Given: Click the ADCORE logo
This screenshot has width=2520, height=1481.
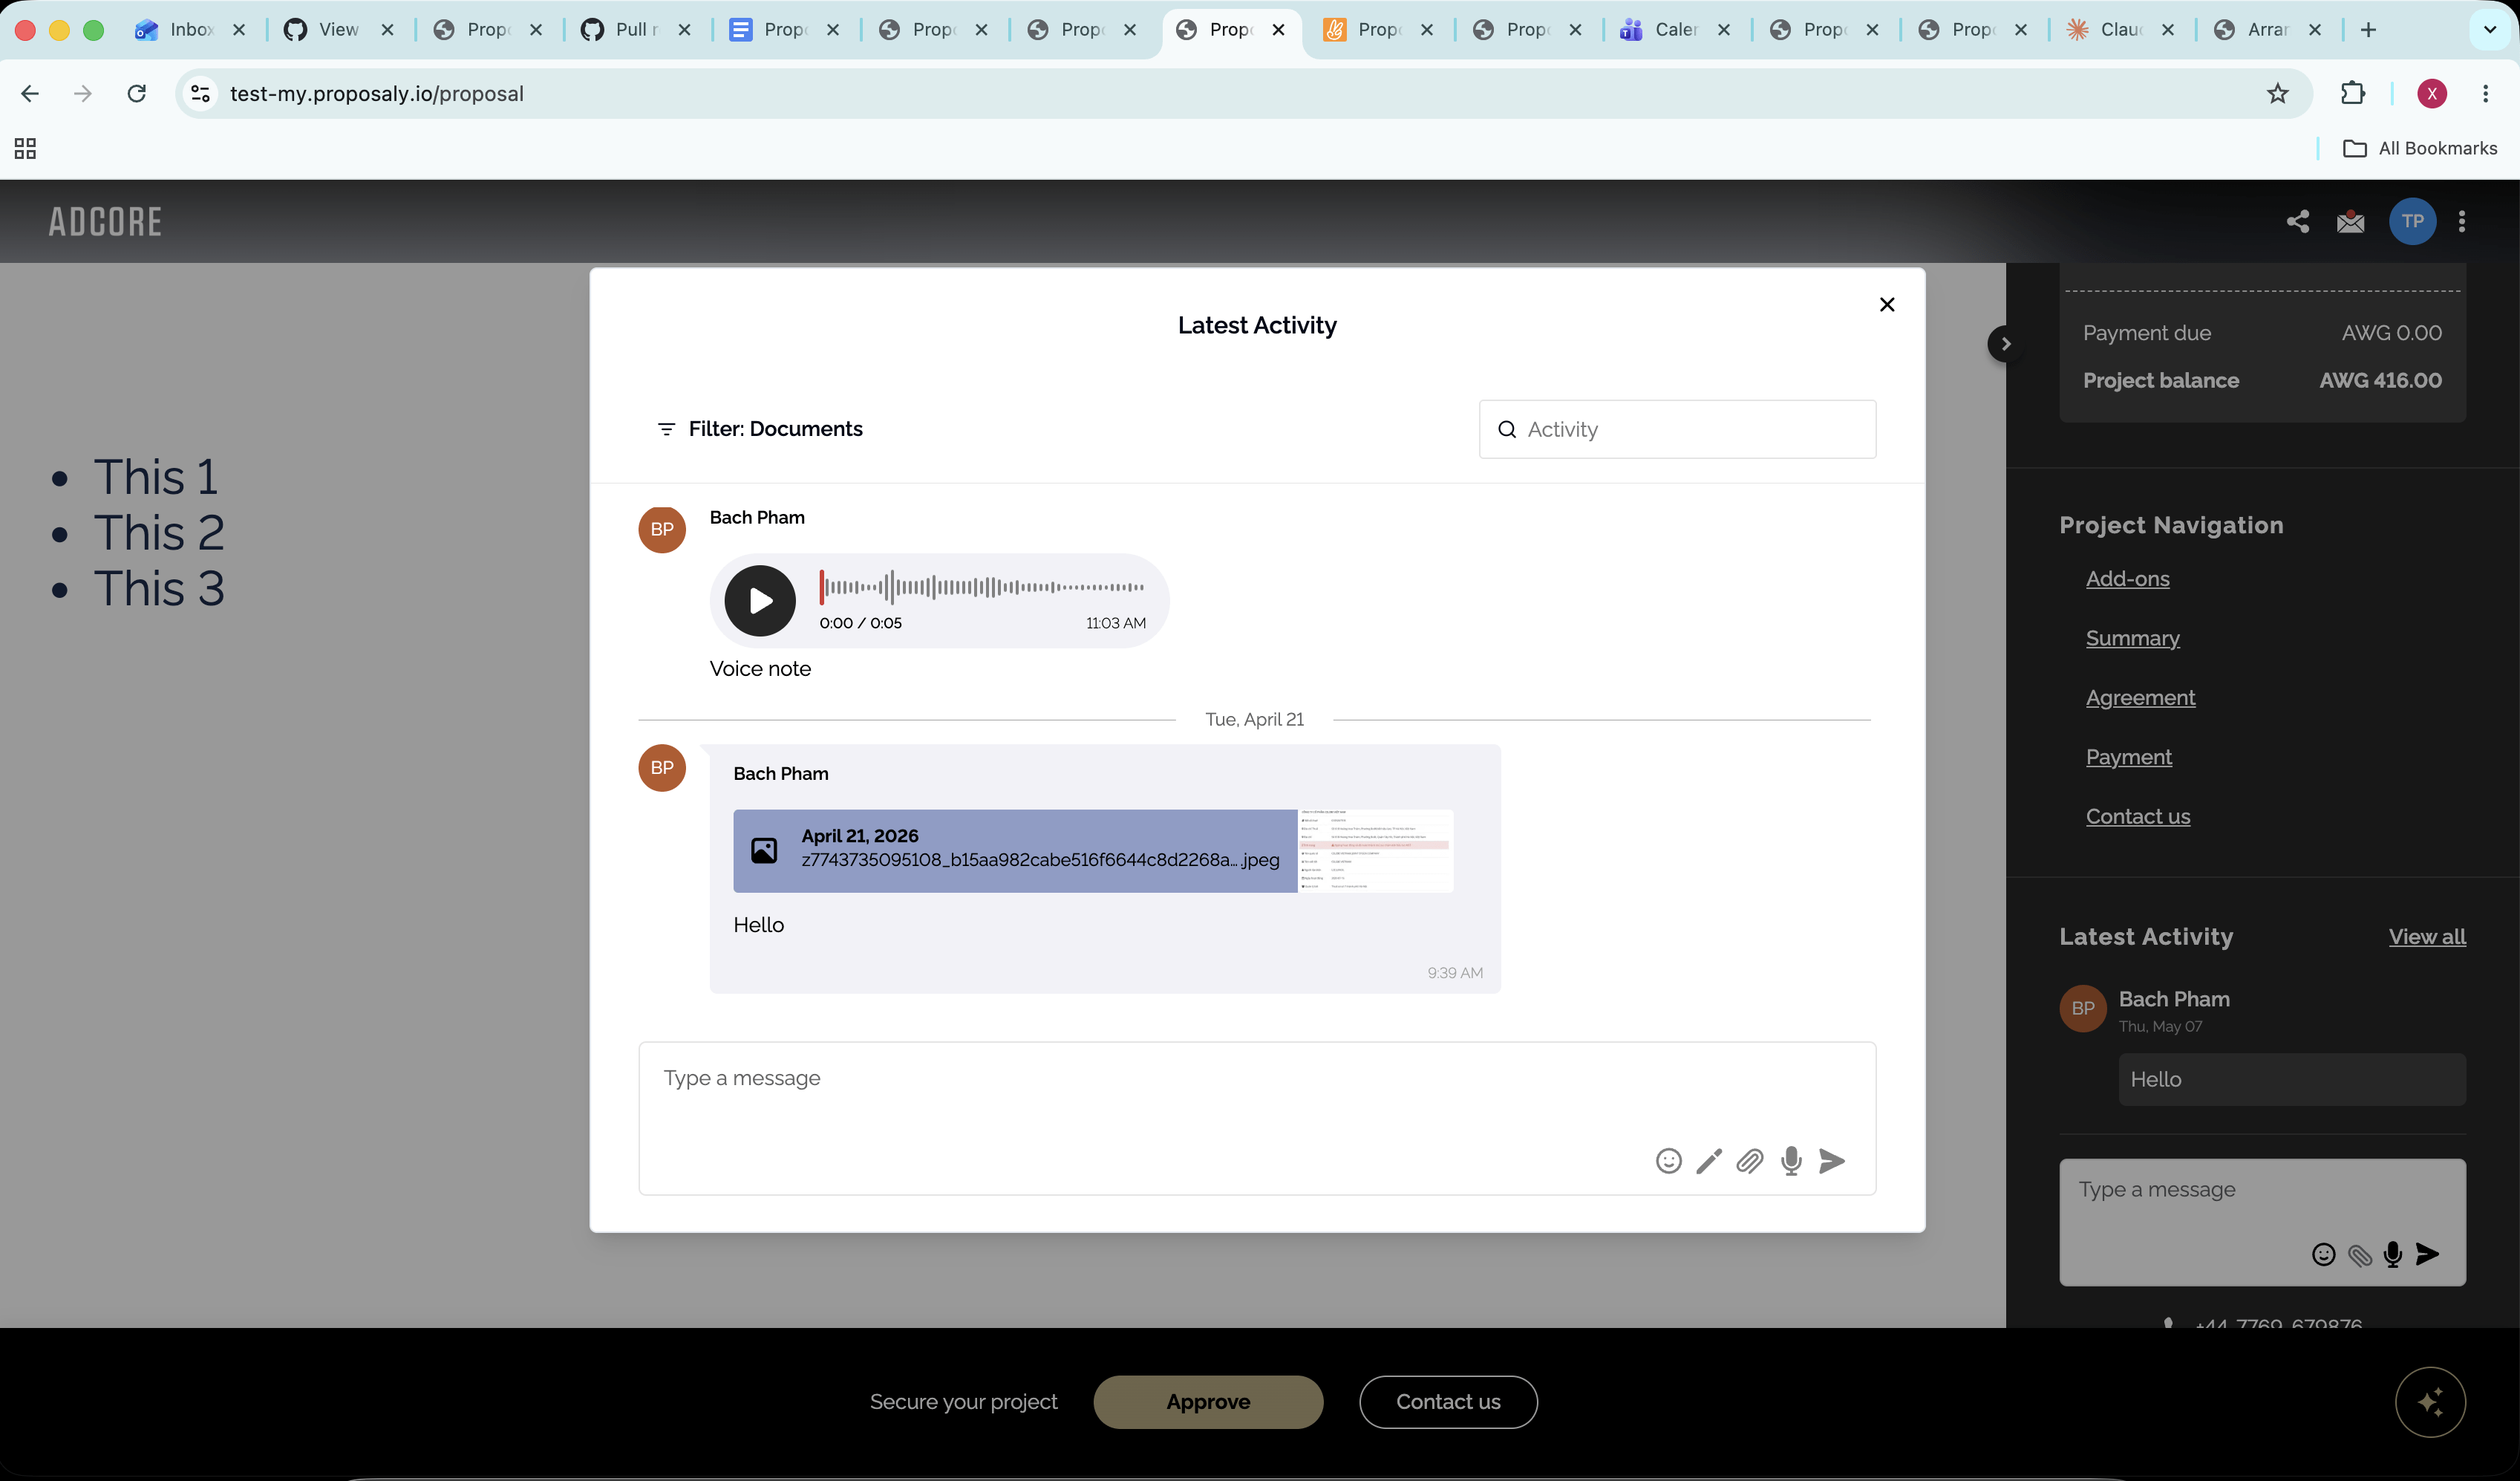Looking at the screenshot, I should tap(105, 222).
